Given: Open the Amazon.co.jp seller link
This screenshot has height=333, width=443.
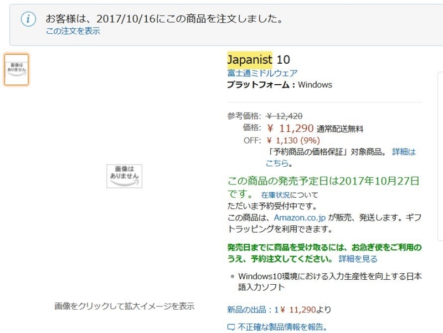Looking at the screenshot, I should click(x=300, y=217).
